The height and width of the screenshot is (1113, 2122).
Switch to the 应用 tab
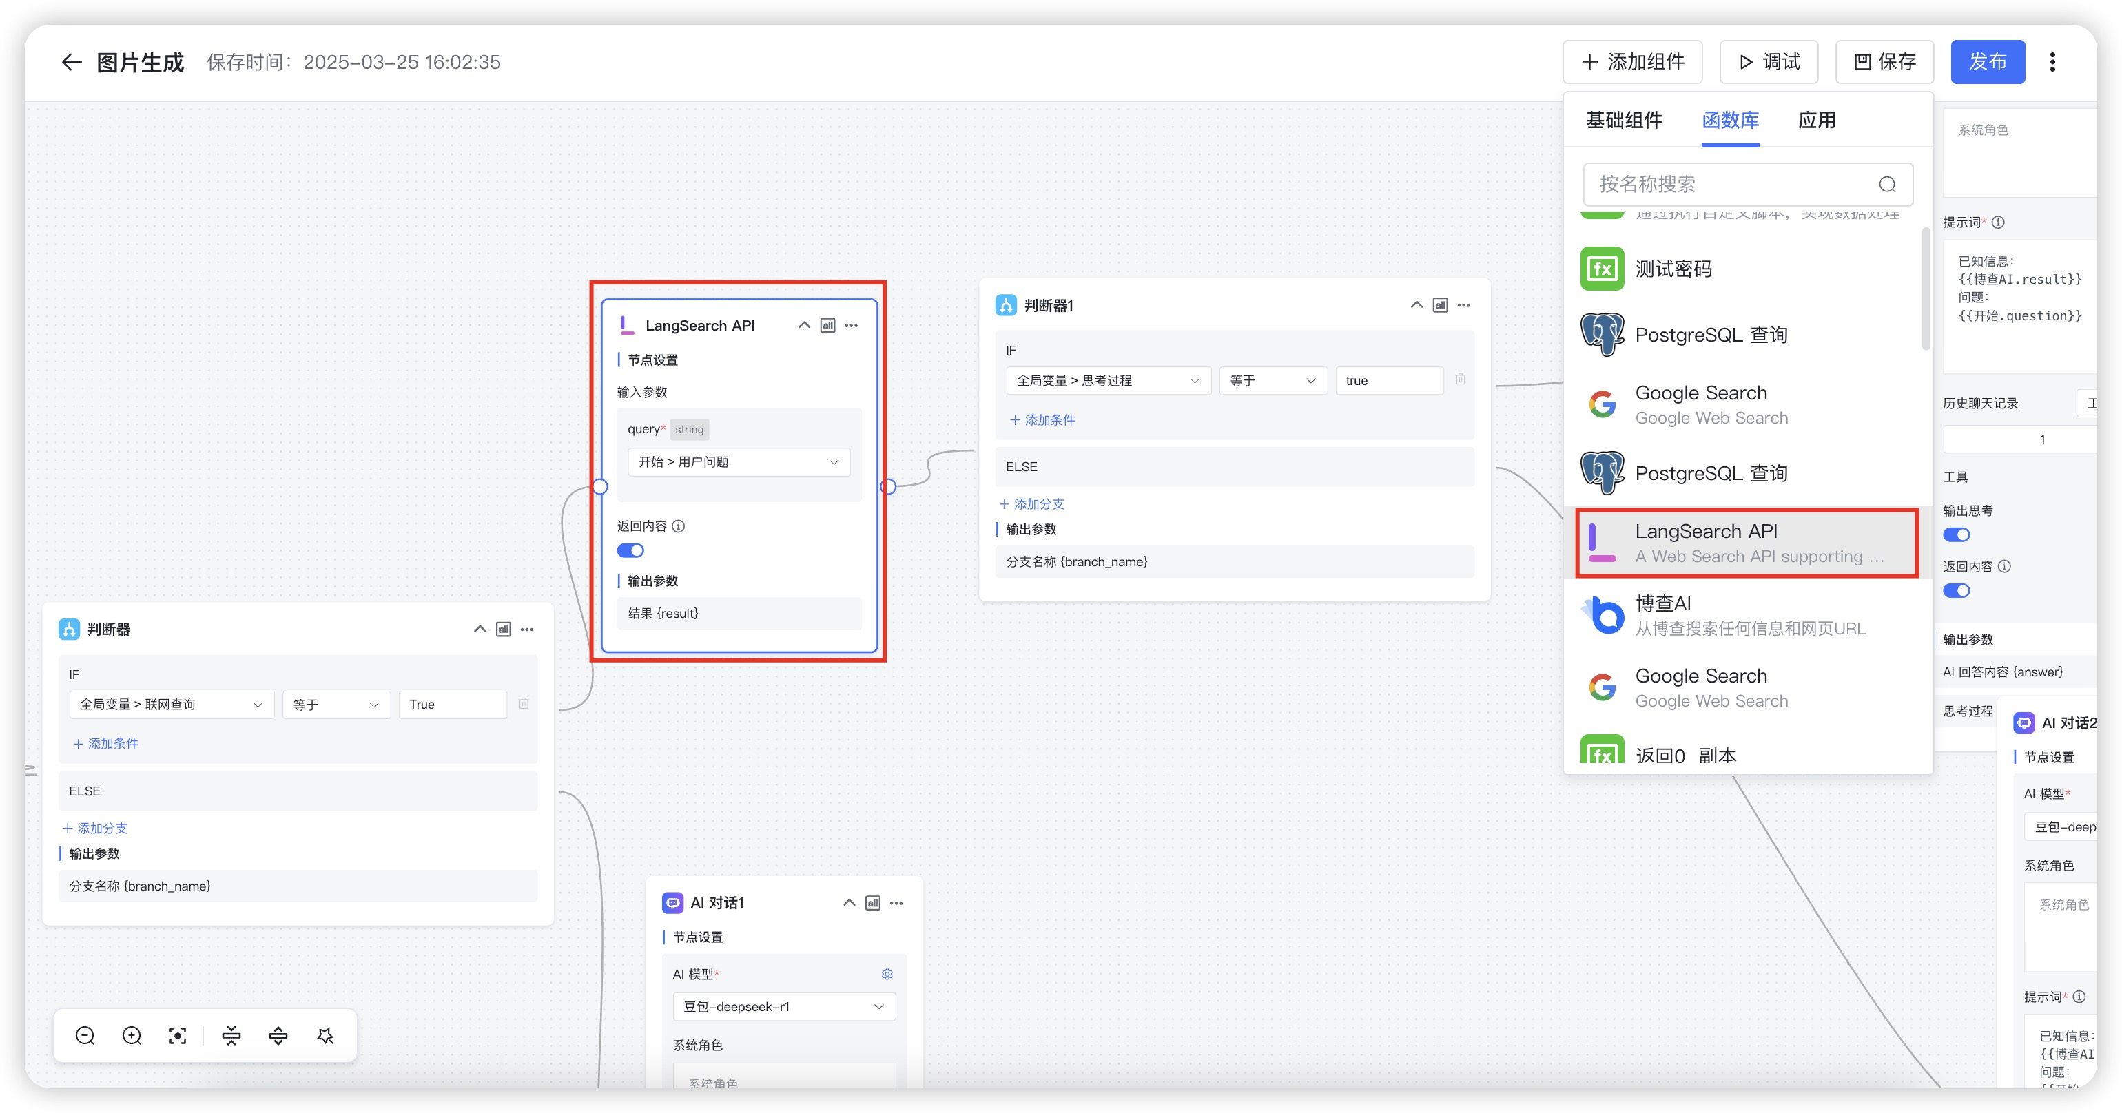(x=1816, y=121)
